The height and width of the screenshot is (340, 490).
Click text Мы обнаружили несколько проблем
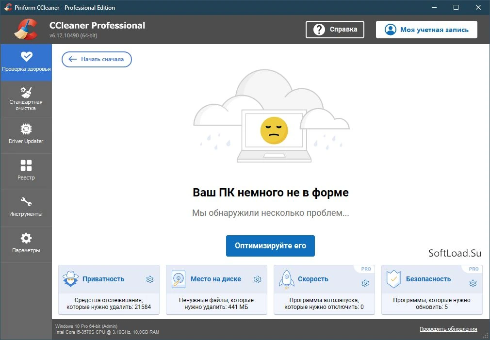pyautogui.click(x=270, y=213)
